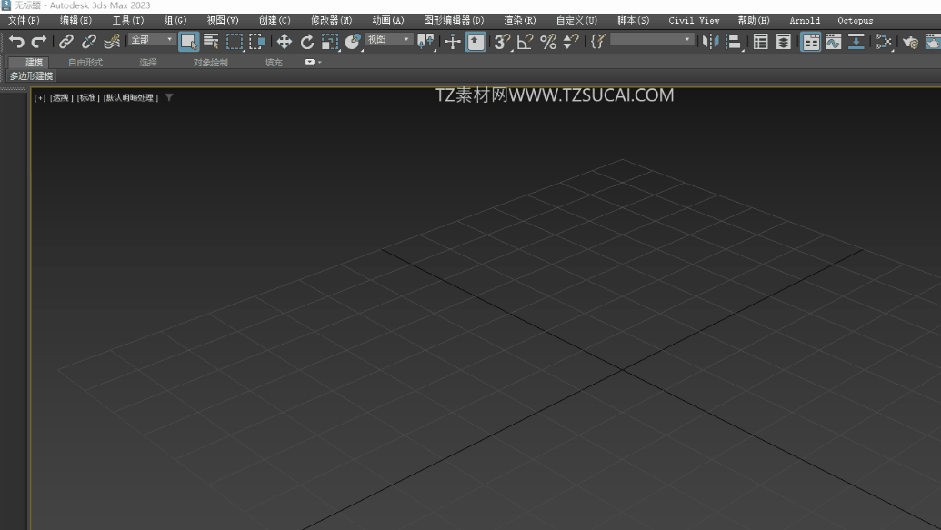Toggle the 3D Snaps button
This screenshot has height=530, width=941.
pyautogui.click(x=502, y=42)
